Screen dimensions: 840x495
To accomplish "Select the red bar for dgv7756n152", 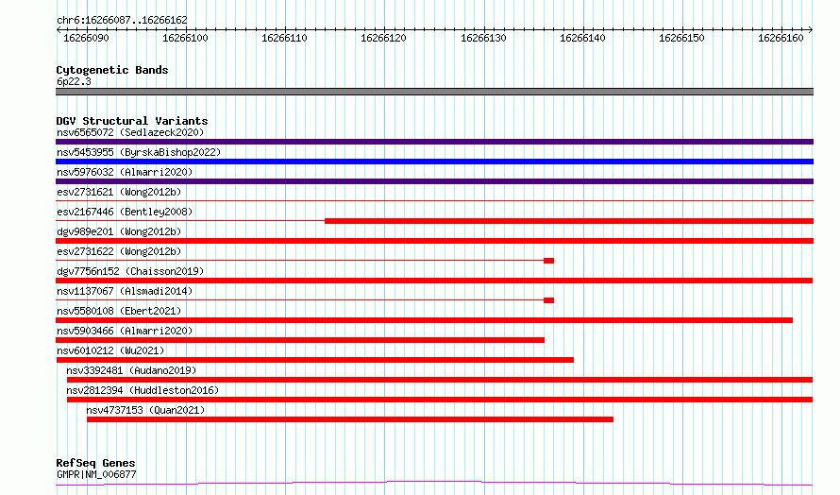I will coord(434,281).
